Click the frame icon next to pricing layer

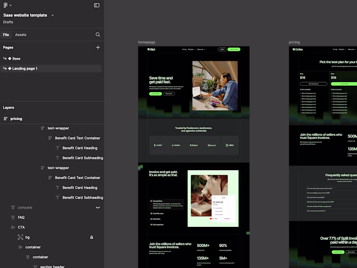[5, 119]
